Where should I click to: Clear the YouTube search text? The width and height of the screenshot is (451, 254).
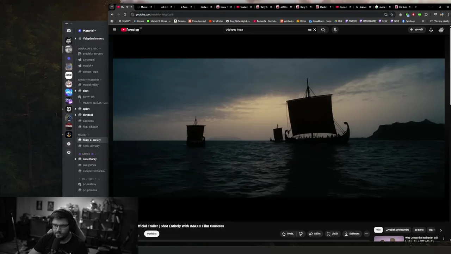(x=315, y=30)
